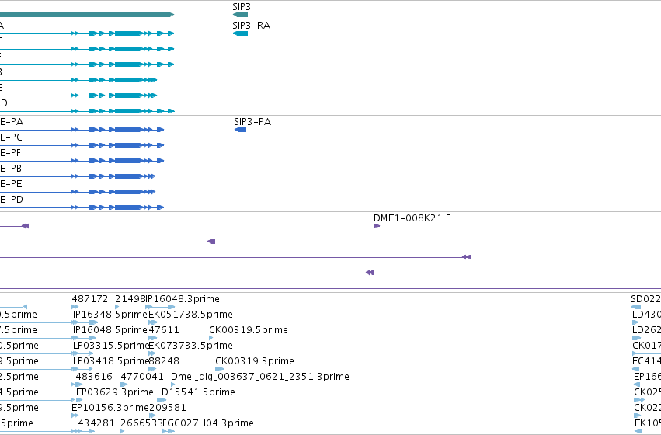This screenshot has height=435, width=661.
Task: Select the SIP3-RA transcript glyph
Action: tap(240, 33)
